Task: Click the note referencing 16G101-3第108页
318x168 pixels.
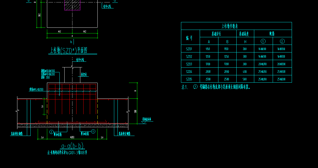Action: 67,153
